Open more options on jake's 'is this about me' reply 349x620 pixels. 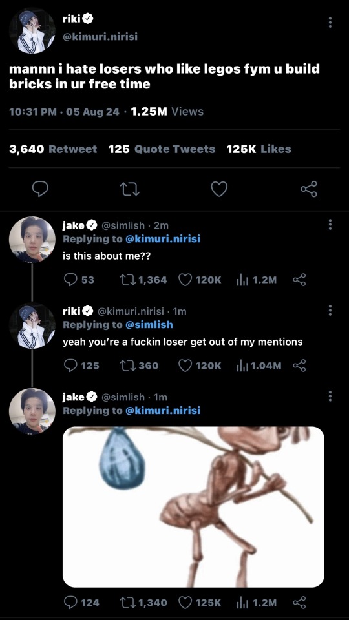(330, 225)
